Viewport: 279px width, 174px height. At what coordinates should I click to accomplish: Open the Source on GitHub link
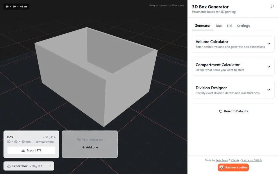point(251,160)
